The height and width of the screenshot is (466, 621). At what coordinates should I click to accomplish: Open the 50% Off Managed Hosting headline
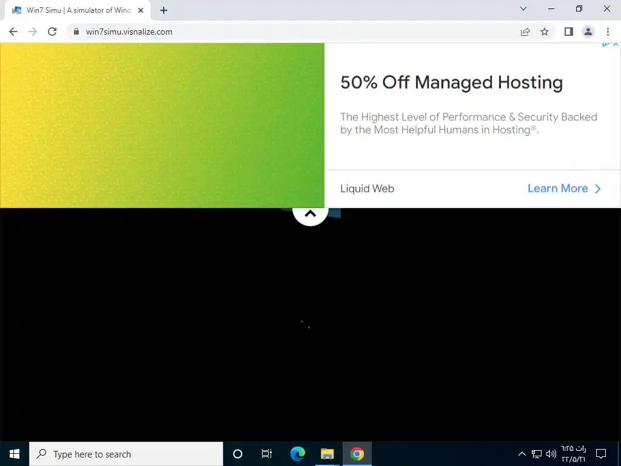[x=451, y=83]
